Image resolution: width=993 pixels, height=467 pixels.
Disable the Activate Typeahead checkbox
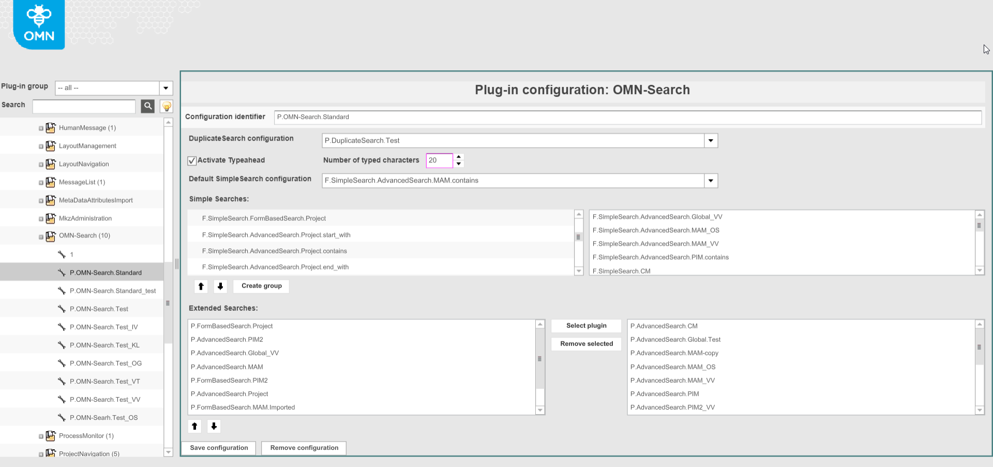191,161
